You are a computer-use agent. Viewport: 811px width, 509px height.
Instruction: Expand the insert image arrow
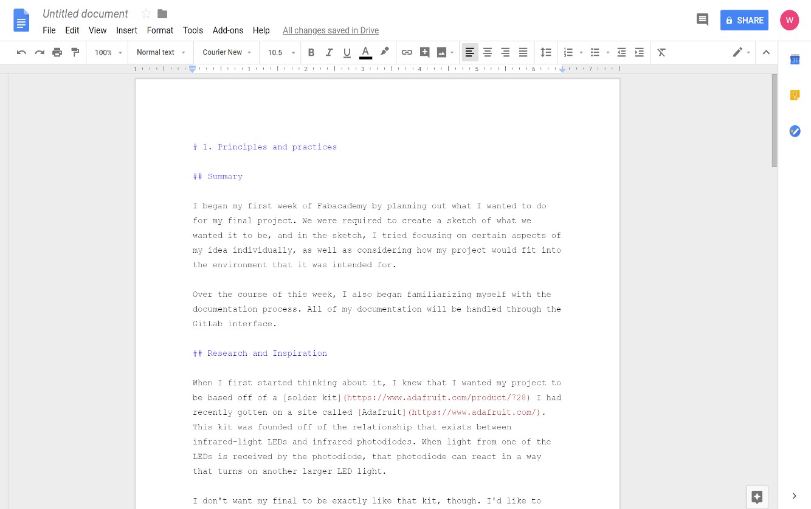452,53
